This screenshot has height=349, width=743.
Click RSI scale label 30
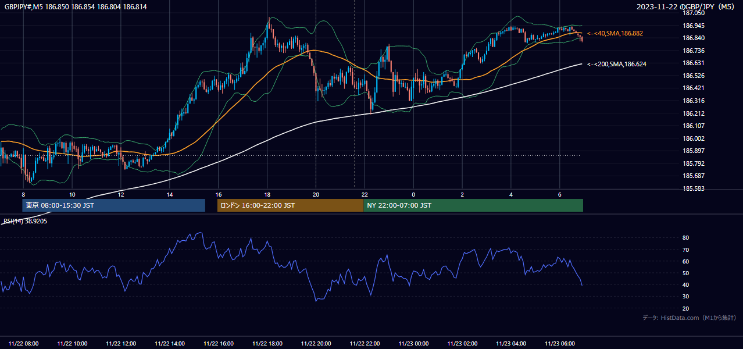coord(686,297)
